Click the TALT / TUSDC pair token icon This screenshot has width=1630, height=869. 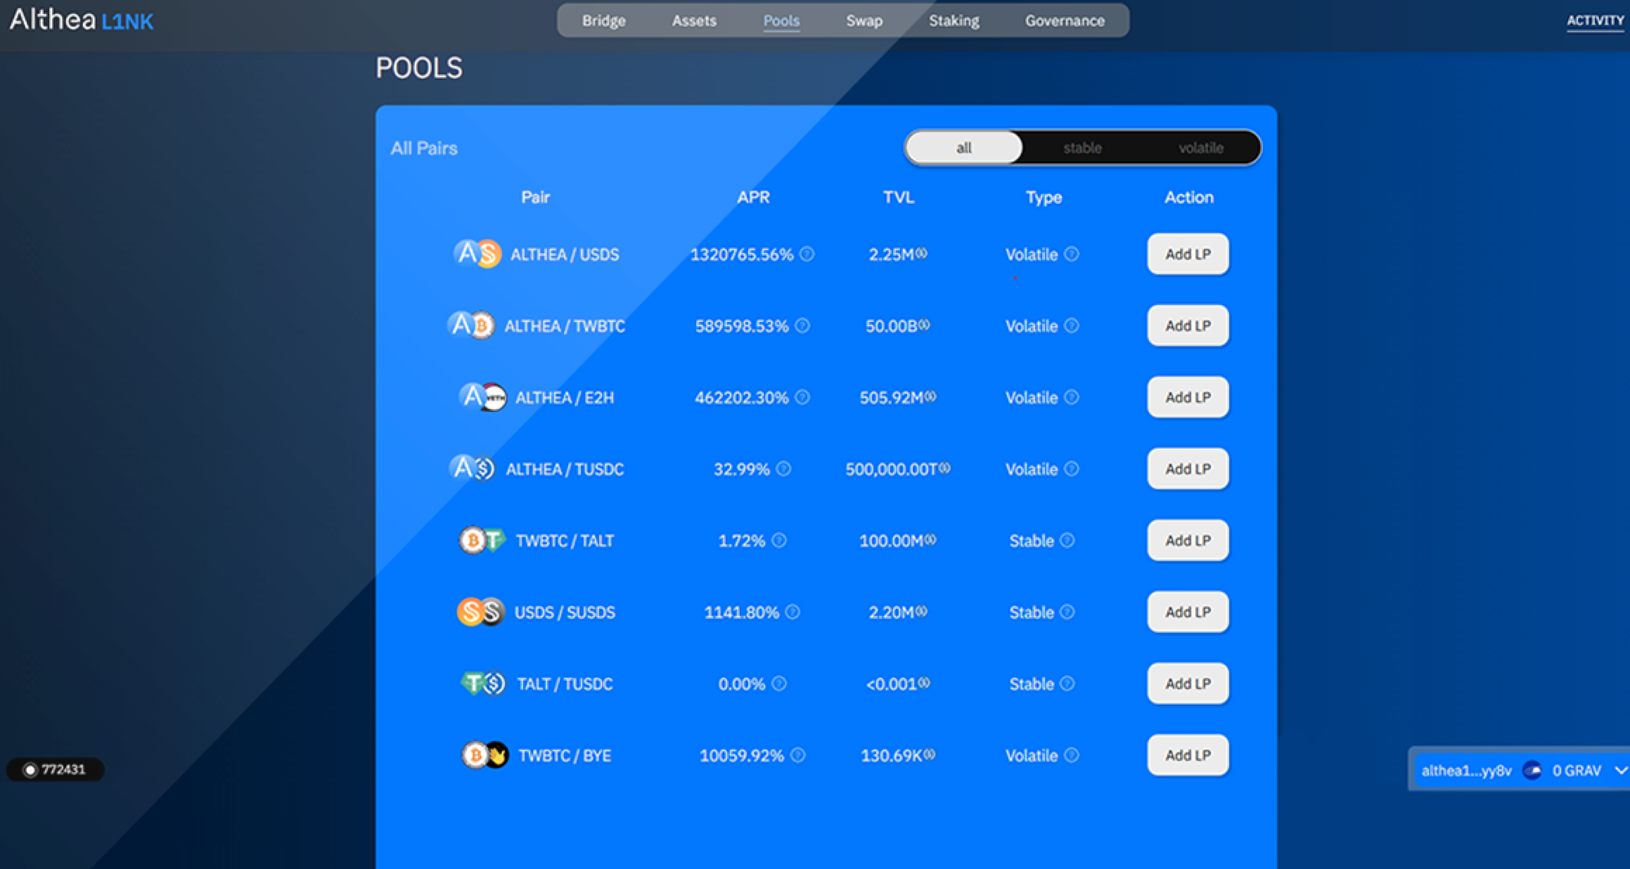[482, 684]
